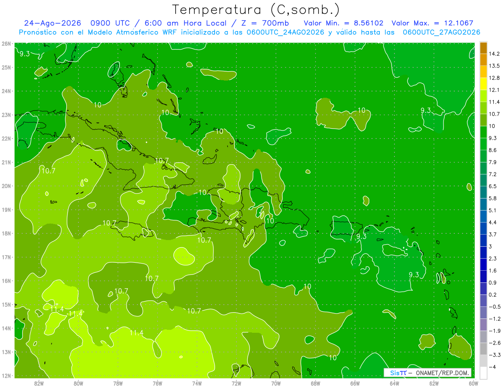Viewport: 503px width, 389px height.
Task: Click the 11.4 contour label near 78W
Action: [x=136, y=333]
